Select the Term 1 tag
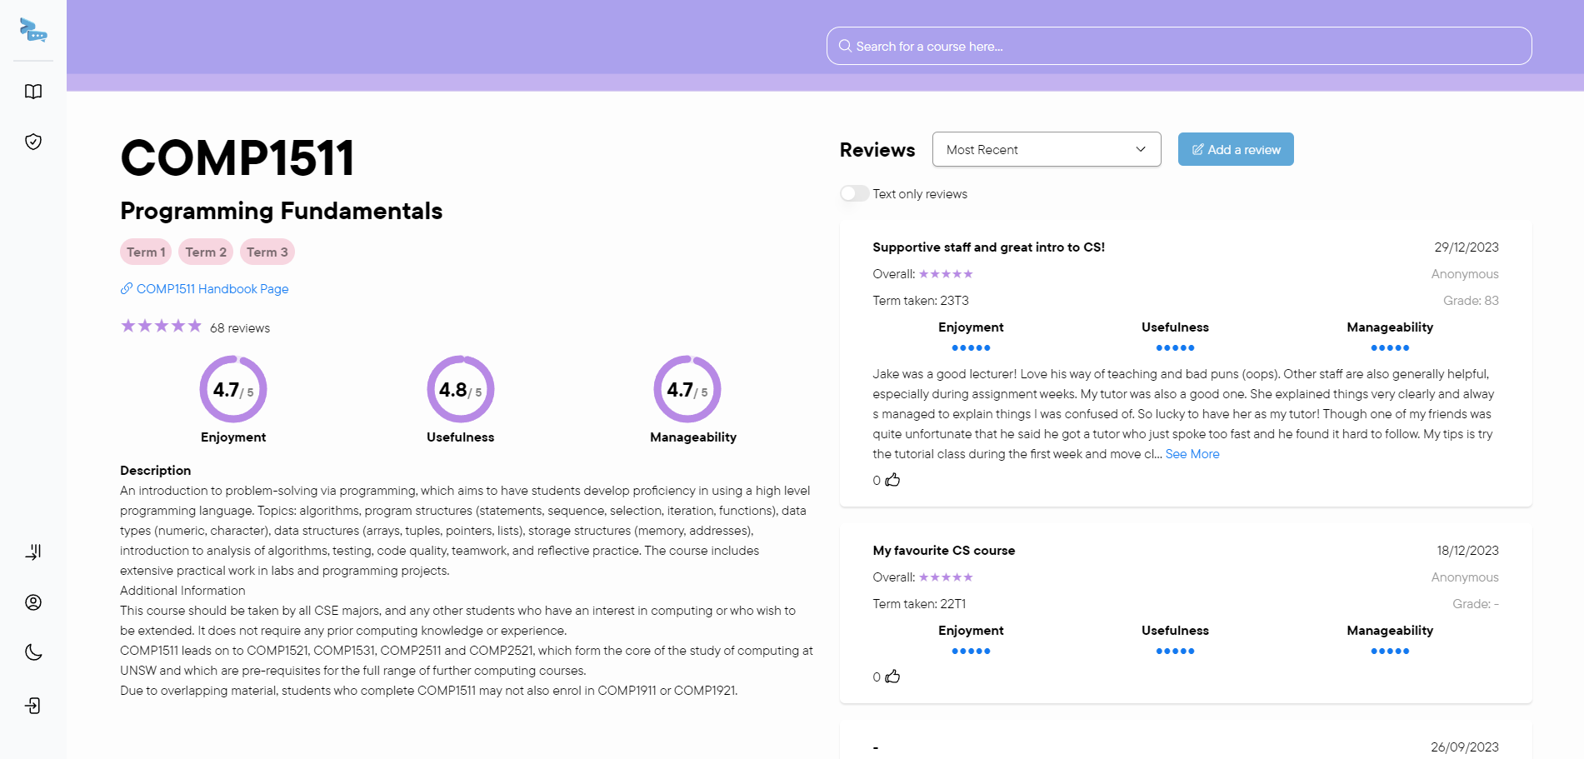The image size is (1584, 759). 146,252
